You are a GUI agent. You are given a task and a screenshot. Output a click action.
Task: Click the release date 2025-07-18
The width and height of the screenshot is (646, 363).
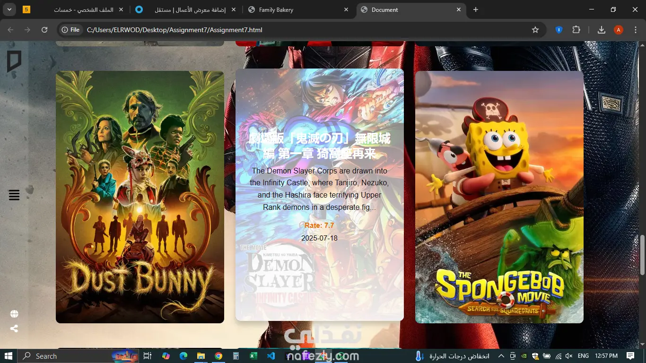[319, 238]
